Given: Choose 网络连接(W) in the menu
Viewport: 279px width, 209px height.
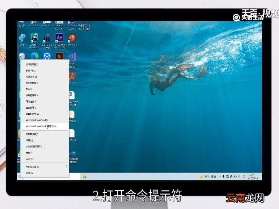Looking at the screenshot, I should [45, 102].
